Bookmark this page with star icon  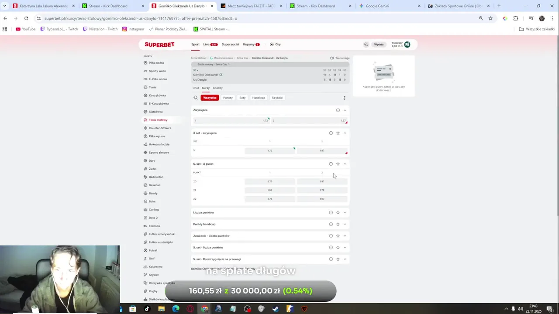coord(490,18)
